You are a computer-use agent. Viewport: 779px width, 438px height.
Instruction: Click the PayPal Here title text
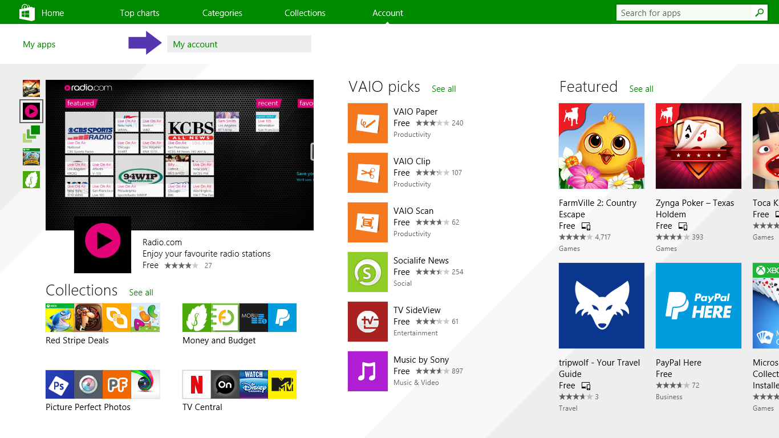point(679,363)
